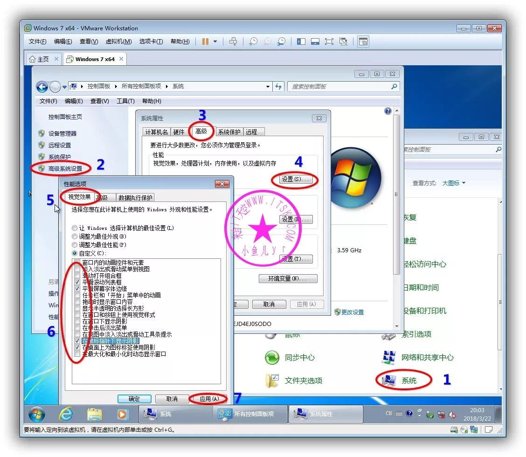Click the send Ctrl+Alt+Del toolbar icon
Viewport: 526px width, 457px height.
point(233,42)
